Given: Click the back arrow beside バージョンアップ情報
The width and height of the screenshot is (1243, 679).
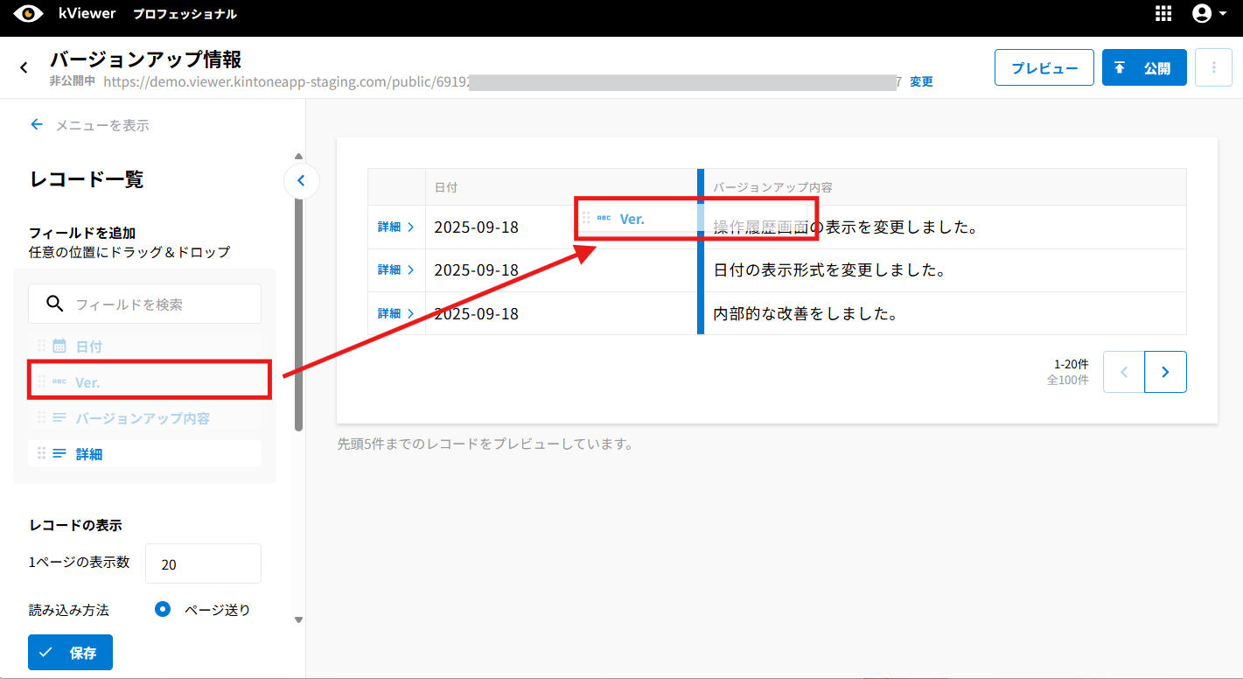Looking at the screenshot, I should coord(24,67).
